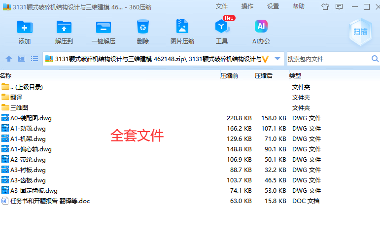Switch to thumbnail view mode icon
380x243 pixels.
pos(22,59)
